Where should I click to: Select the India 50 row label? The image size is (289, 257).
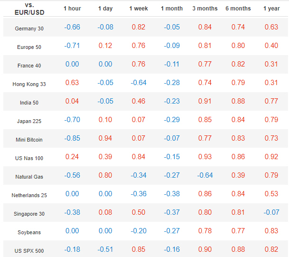(x=29, y=103)
